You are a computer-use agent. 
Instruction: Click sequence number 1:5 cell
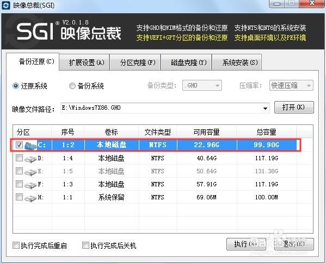coord(68,171)
